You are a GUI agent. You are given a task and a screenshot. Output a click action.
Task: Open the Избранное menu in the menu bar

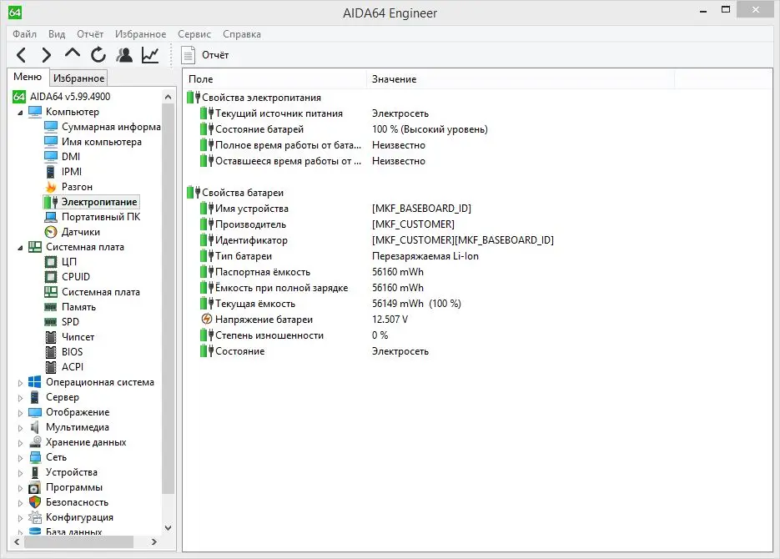coord(141,34)
